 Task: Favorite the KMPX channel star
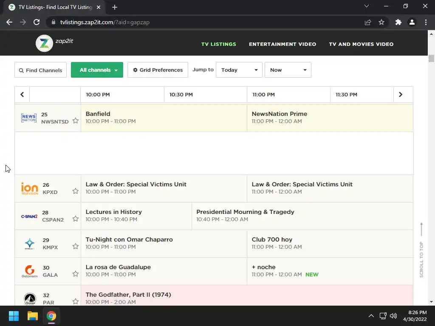click(x=76, y=246)
